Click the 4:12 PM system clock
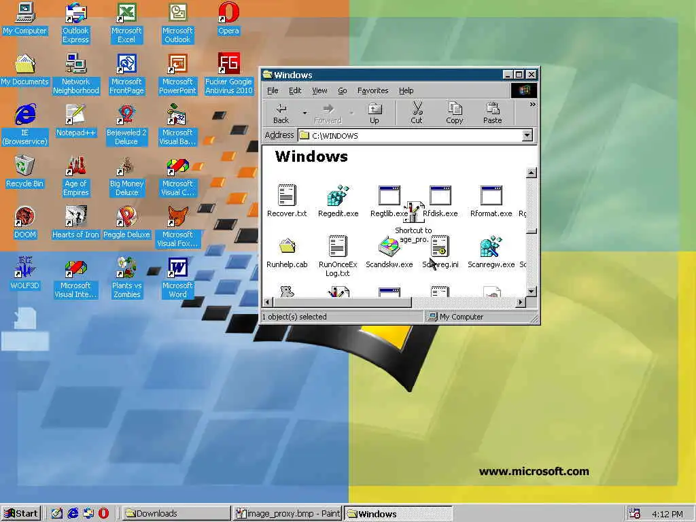Image resolution: width=696 pixels, height=522 pixels. [667, 514]
